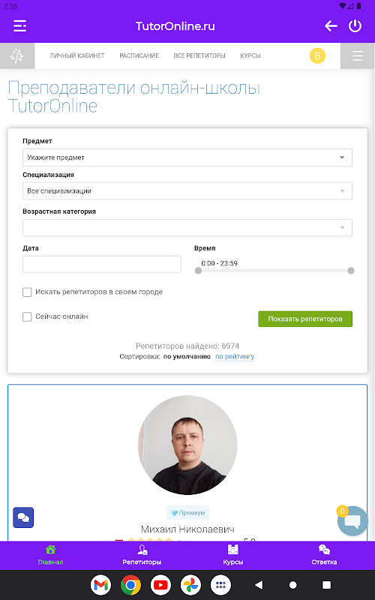The image size is (375, 600).
Task: Click the Показать репетиторов button
Action: [x=305, y=319]
